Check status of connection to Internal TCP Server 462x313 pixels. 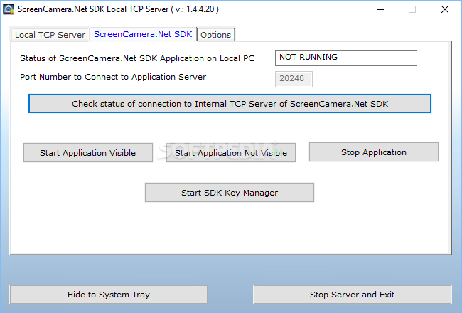pos(230,104)
